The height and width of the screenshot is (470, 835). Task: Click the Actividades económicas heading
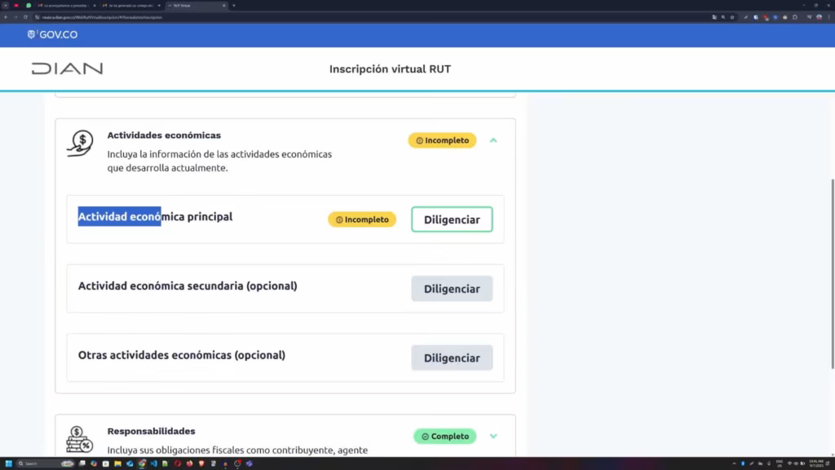tap(164, 135)
